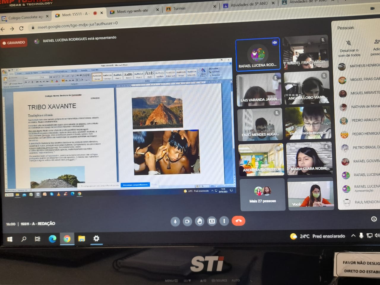Toggle the camera in Meet controls
380x285 pixels.
pyautogui.click(x=187, y=221)
